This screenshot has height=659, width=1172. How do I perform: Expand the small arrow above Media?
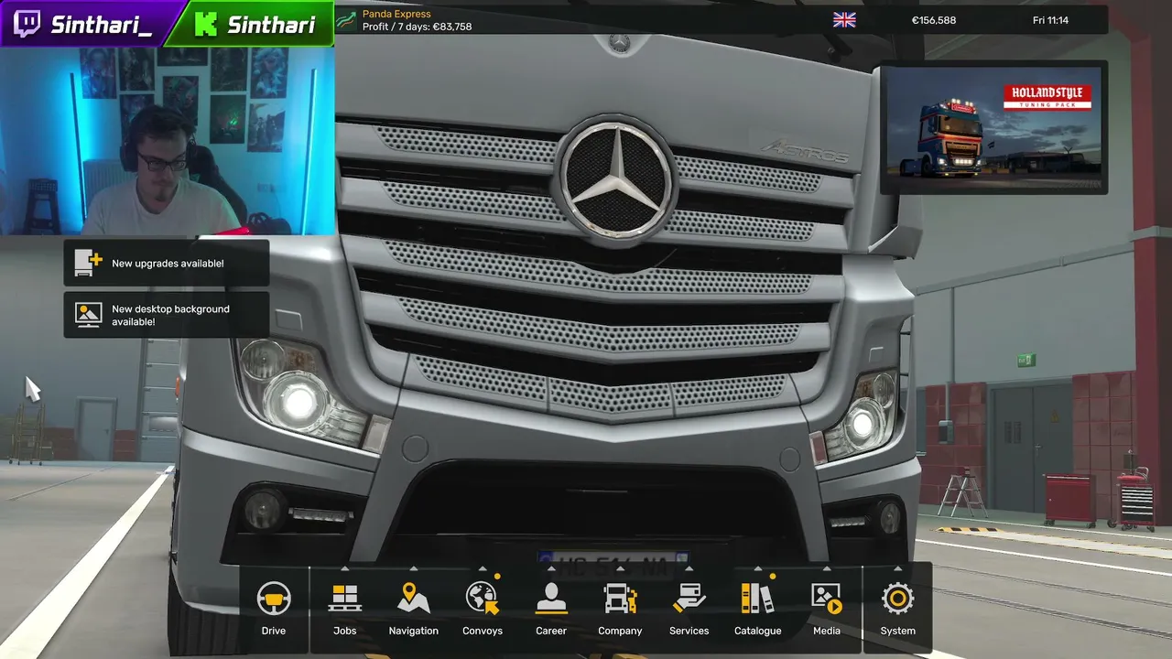(x=827, y=569)
